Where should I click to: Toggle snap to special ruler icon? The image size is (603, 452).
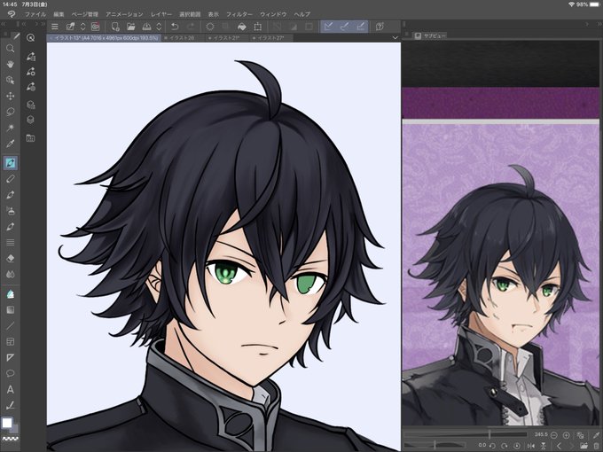[345, 27]
